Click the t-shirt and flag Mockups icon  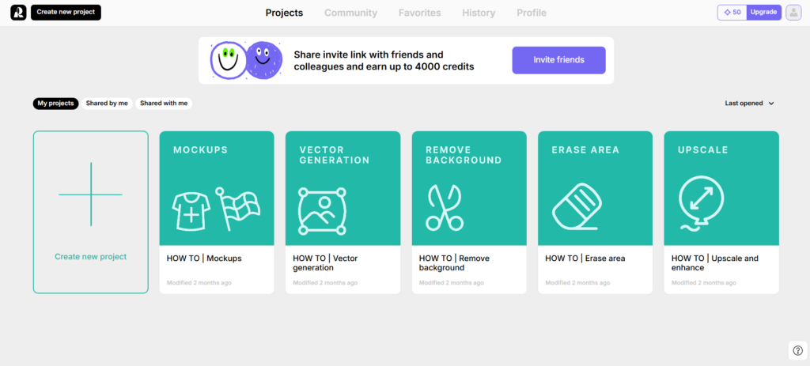(216, 209)
